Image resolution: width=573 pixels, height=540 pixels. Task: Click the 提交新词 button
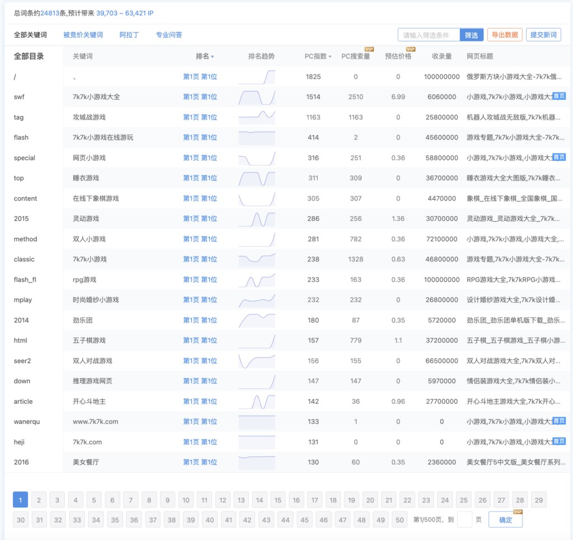tap(543, 35)
